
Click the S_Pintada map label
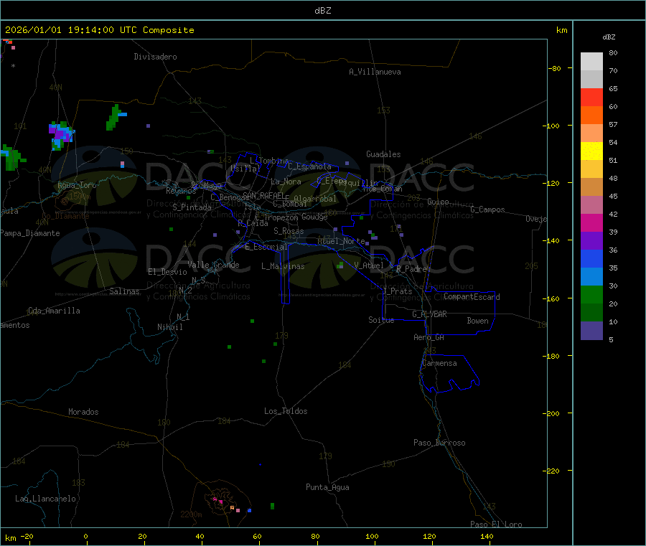192,207
